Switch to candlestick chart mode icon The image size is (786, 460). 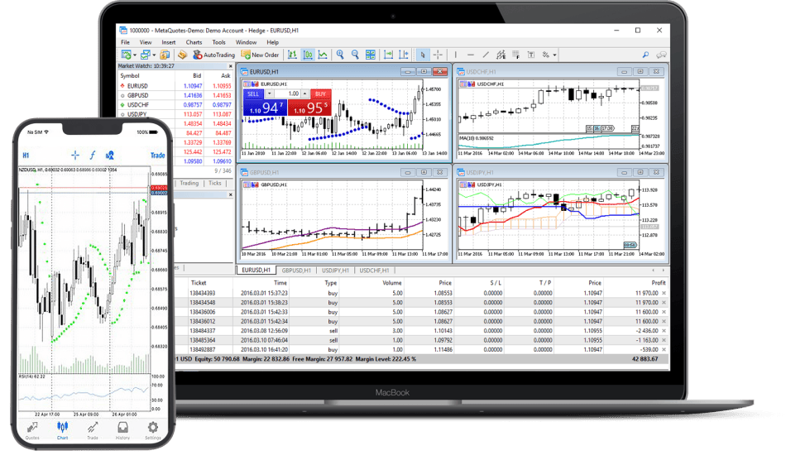(308, 55)
